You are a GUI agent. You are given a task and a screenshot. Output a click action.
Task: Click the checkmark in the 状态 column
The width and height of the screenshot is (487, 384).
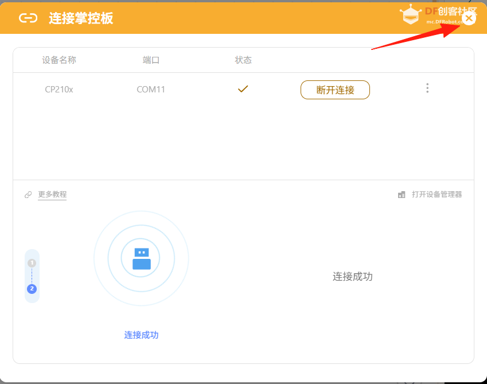(243, 89)
